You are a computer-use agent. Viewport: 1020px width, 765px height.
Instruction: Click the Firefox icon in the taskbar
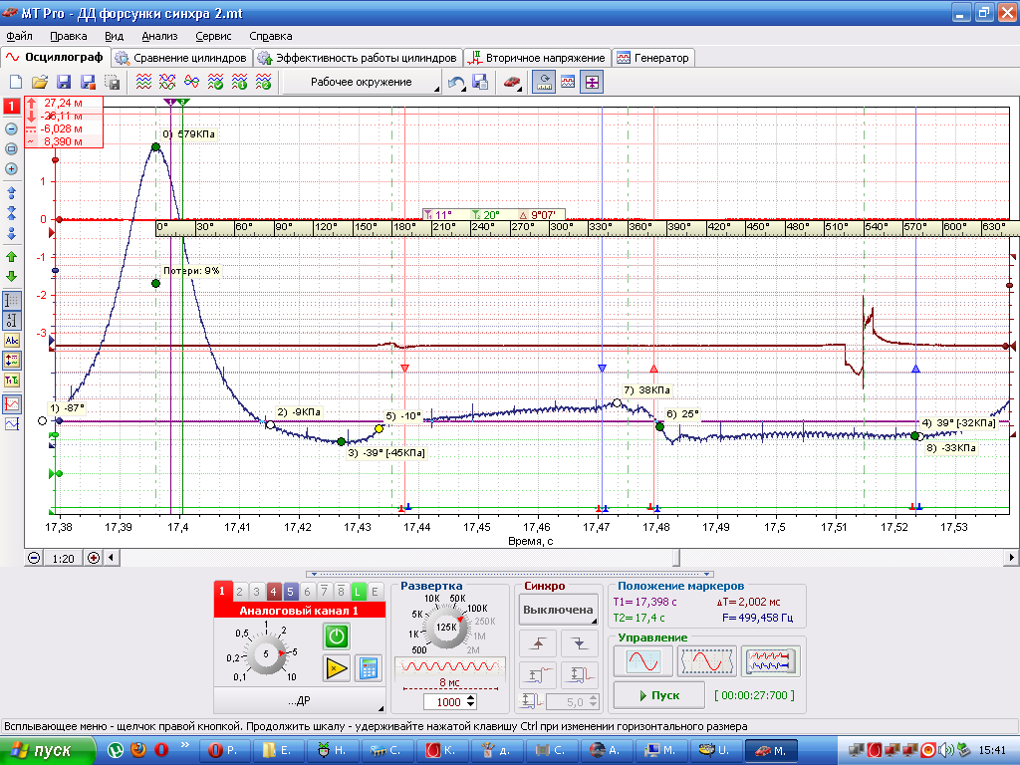coord(137,750)
